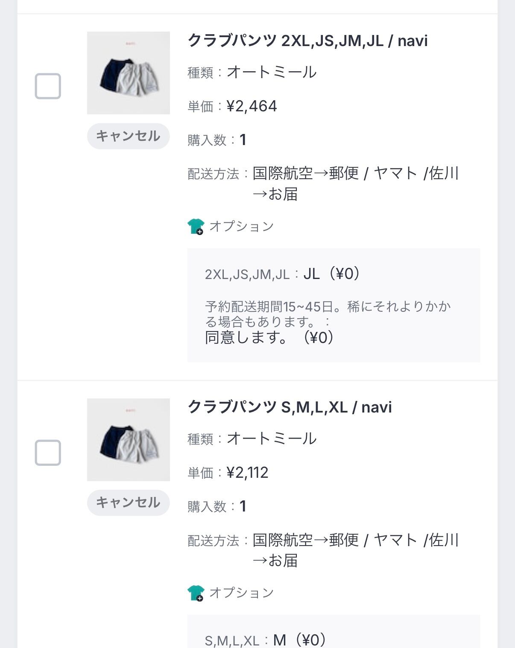Click the ¥2,112 unit price
The height and width of the screenshot is (648, 515).
coord(247,473)
